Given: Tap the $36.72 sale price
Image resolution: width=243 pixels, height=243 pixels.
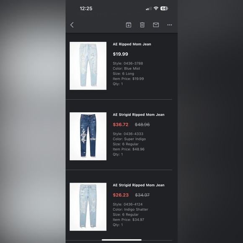Looking at the screenshot, I should click(121, 124).
